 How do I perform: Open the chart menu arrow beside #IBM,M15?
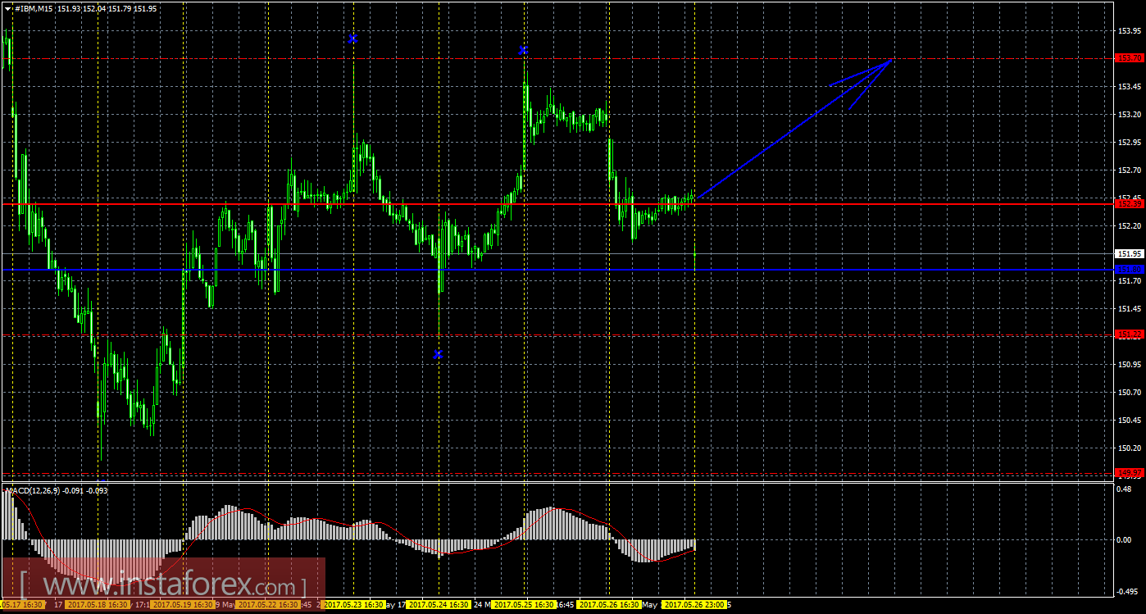coord(8,8)
